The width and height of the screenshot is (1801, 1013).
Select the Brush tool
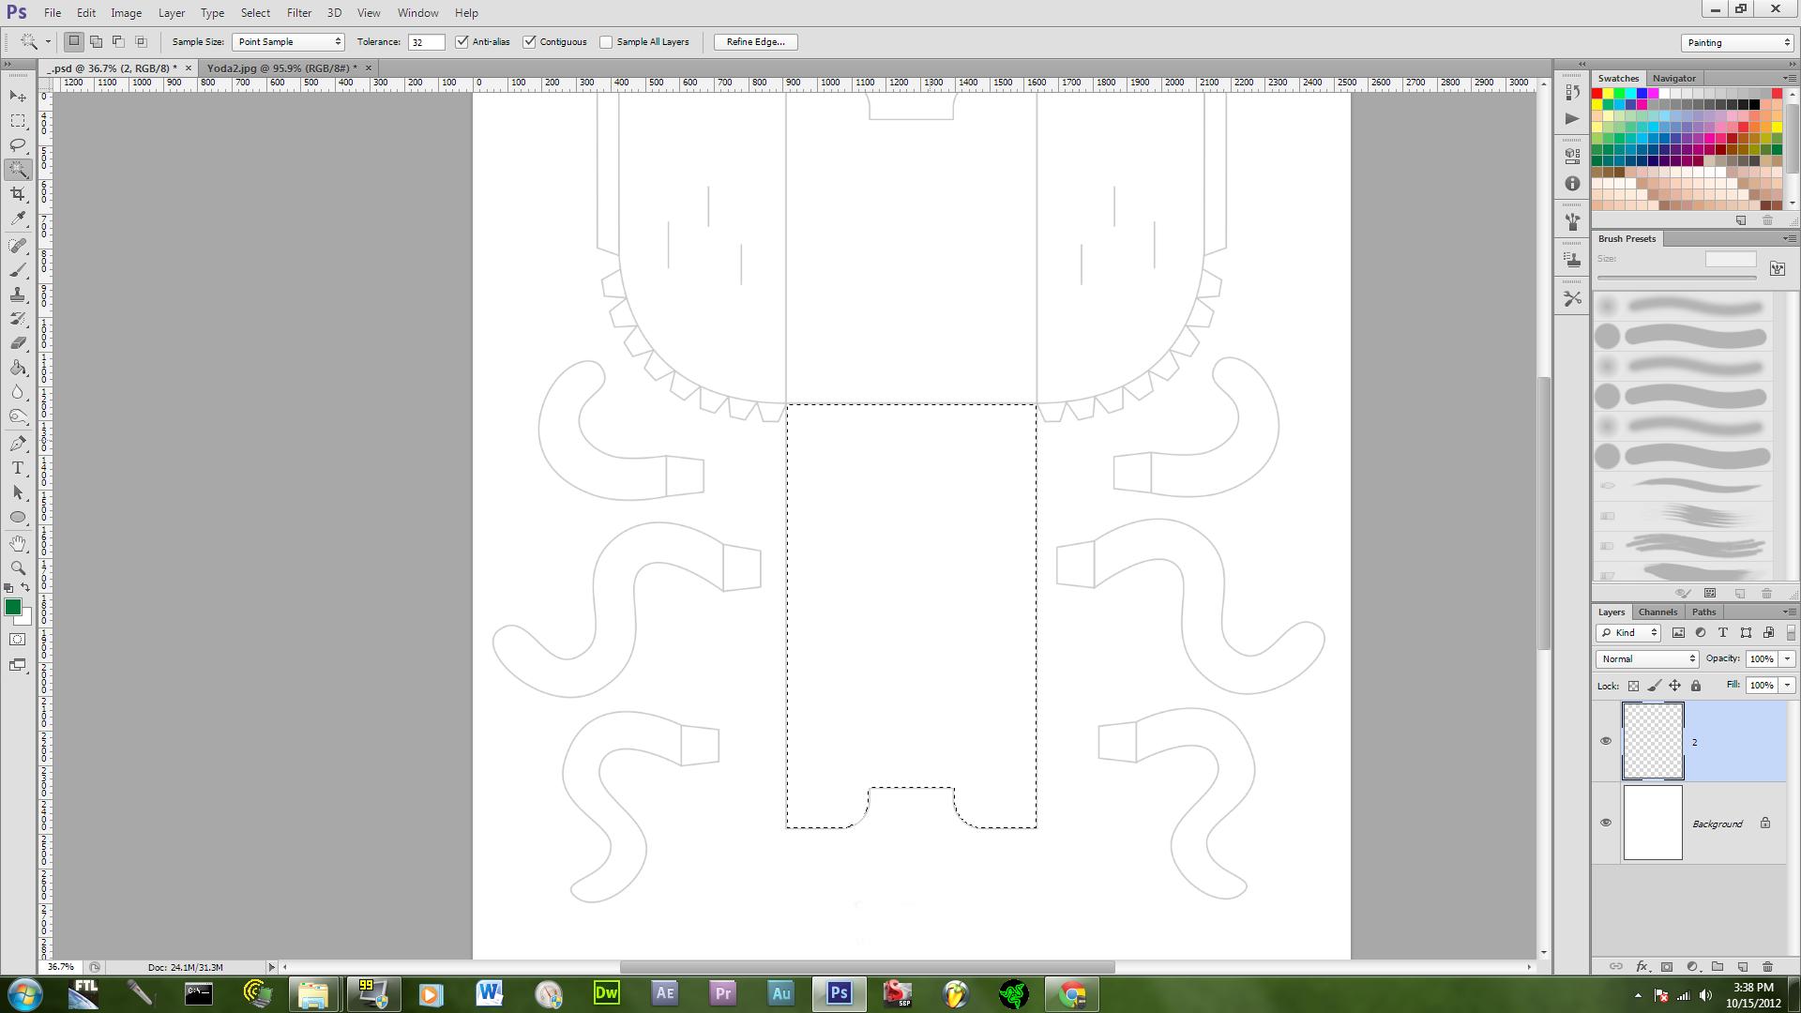click(x=18, y=270)
